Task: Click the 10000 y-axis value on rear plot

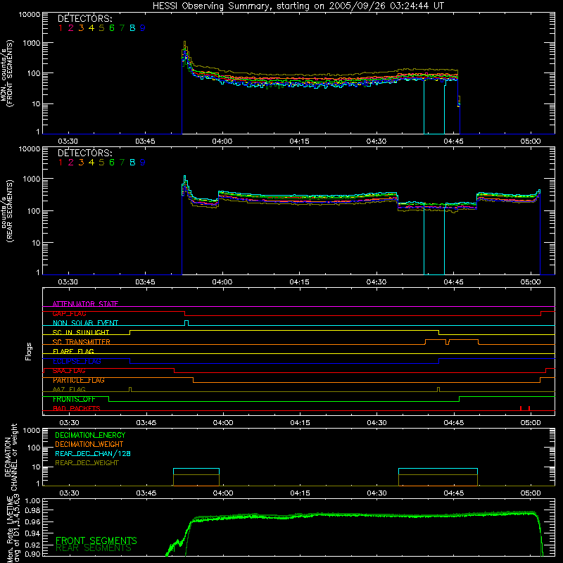Action: pyautogui.click(x=30, y=149)
